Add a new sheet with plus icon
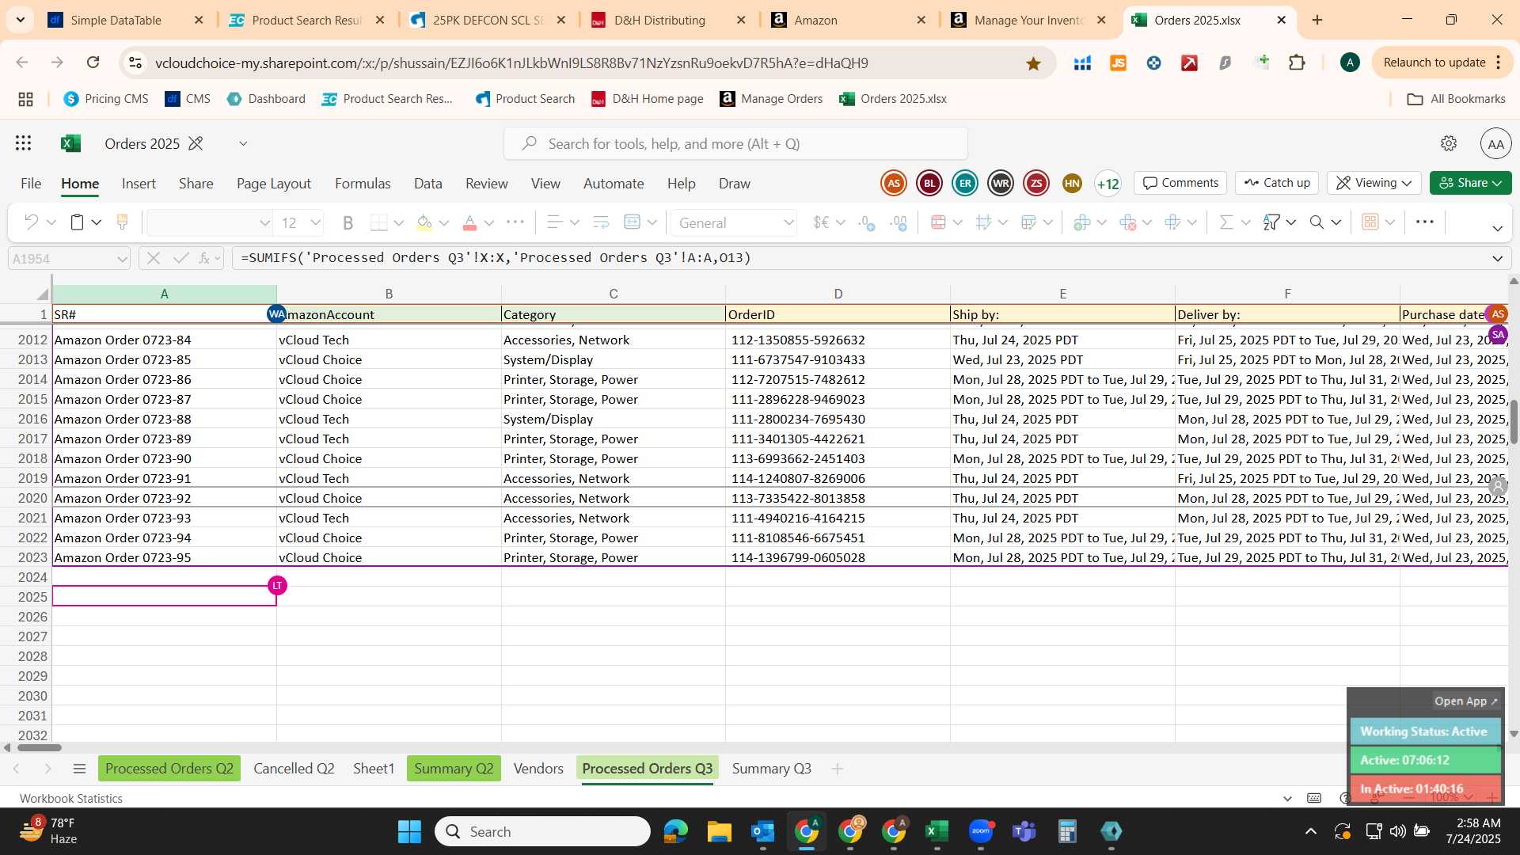 coord(837,769)
